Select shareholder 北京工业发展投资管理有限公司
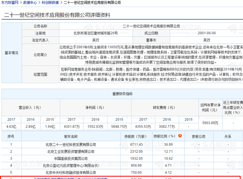 [x=71, y=152]
